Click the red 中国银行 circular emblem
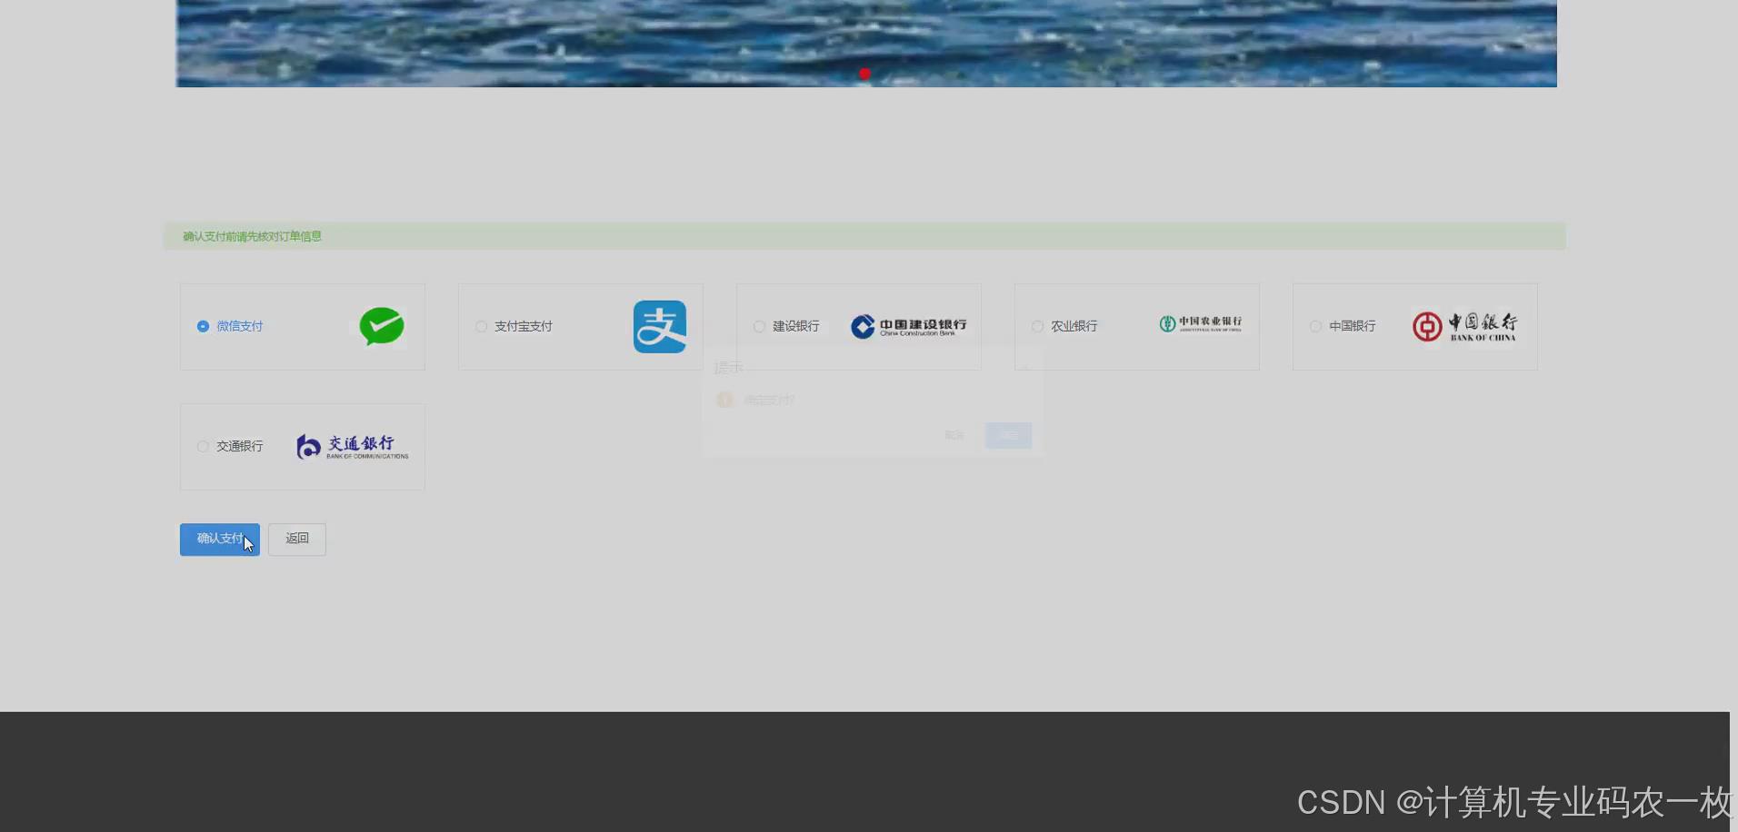Screen dimensions: 1738x832 (x=1427, y=326)
